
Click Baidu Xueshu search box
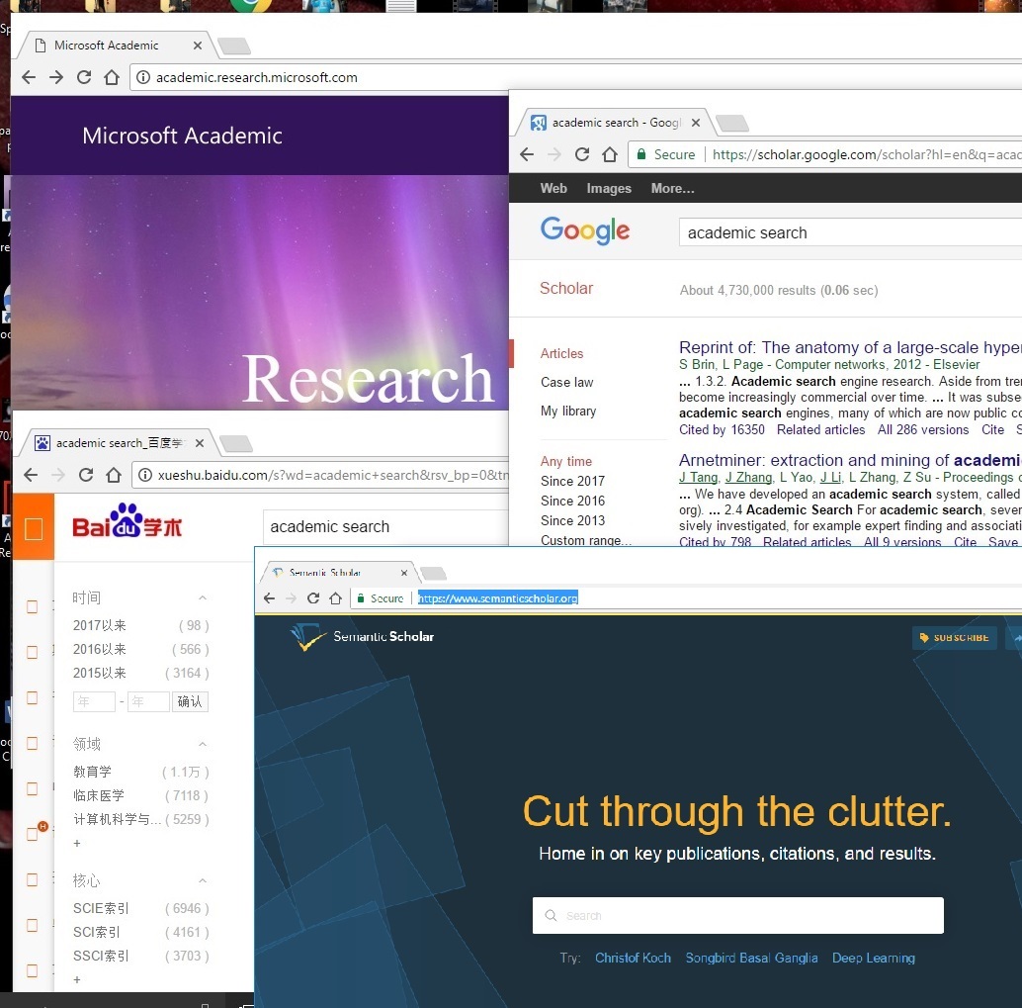click(x=385, y=527)
